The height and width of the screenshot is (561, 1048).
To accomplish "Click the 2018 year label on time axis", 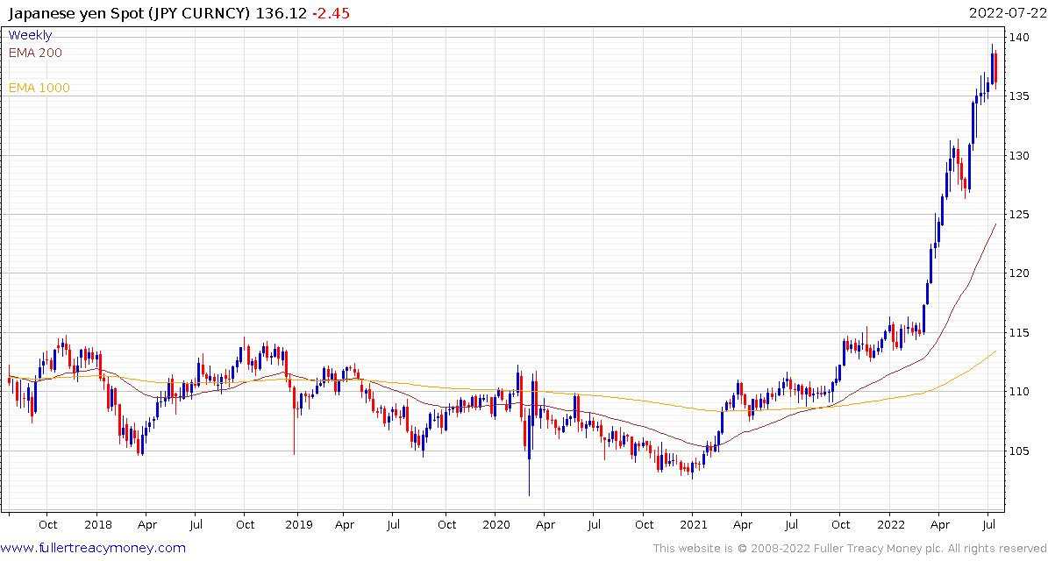I will pos(96,525).
